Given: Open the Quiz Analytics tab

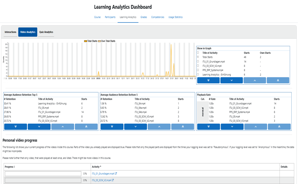Looking at the screenshot, I should pos(46,32).
